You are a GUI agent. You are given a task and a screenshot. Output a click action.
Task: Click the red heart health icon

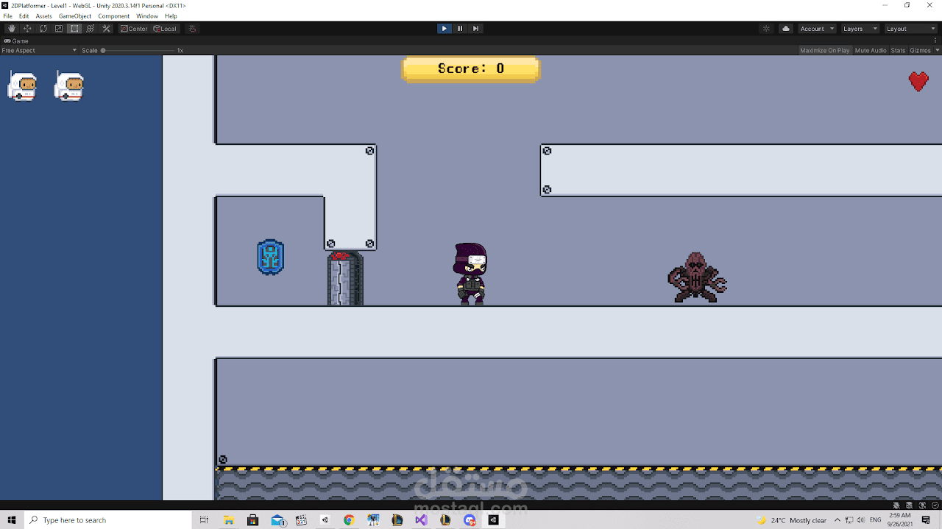(918, 81)
